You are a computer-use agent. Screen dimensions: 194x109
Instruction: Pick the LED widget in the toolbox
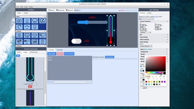pos(35,27)
